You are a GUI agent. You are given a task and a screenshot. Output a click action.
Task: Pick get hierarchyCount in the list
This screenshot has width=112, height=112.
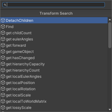coord(54,70)
